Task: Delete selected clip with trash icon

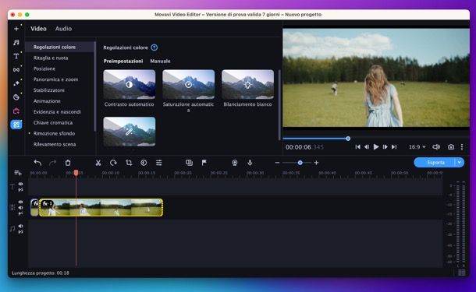Action: click(x=68, y=163)
